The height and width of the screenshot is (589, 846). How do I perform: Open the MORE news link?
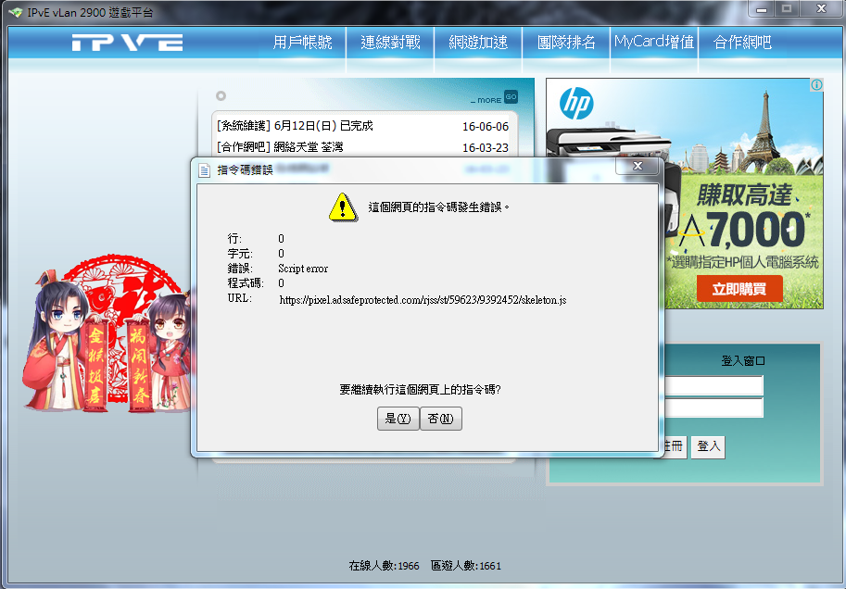(486, 100)
